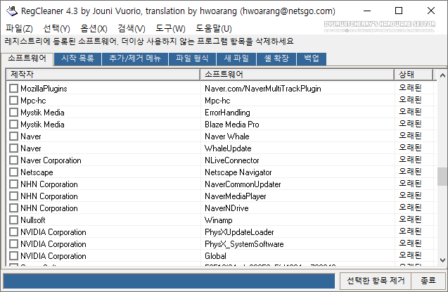Tick the NVIDIA Corporation Global row checkbox

(14, 256)
